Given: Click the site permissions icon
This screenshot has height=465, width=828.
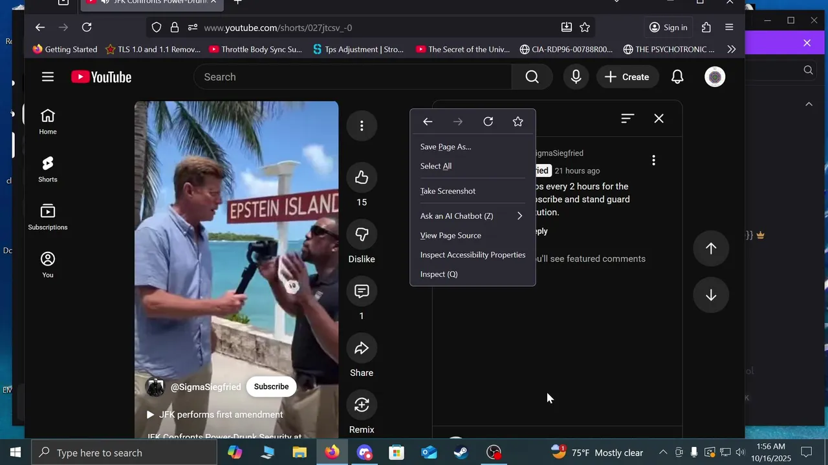Looking at the screenshot, I should click(192, 27).
